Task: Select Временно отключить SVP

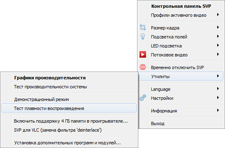Action: [181, 67]
